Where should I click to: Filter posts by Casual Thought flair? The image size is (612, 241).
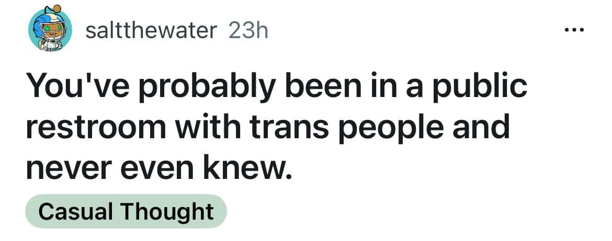126,211
